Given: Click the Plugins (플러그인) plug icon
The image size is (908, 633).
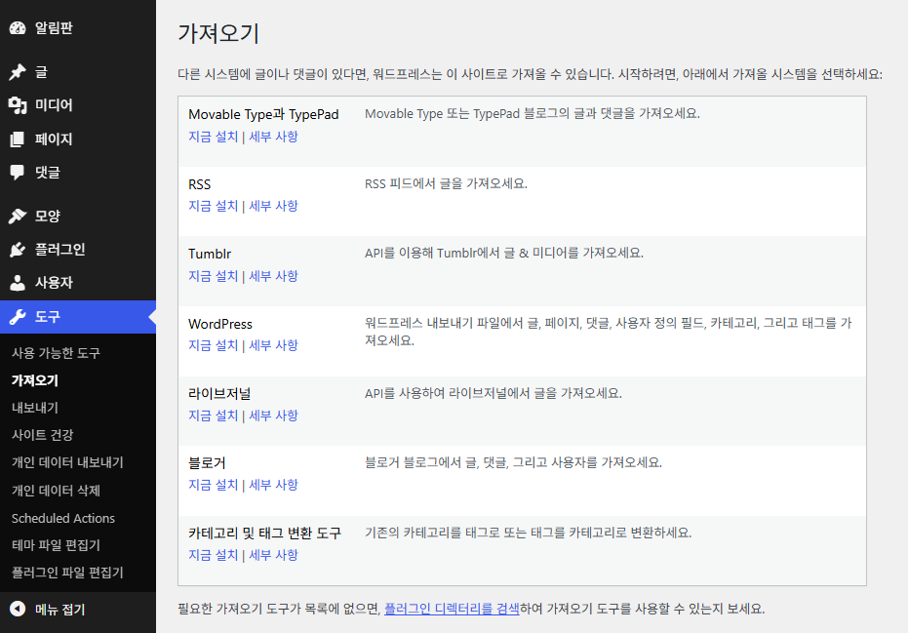Looking at the screenshot, I should click(x=18, y=250).
